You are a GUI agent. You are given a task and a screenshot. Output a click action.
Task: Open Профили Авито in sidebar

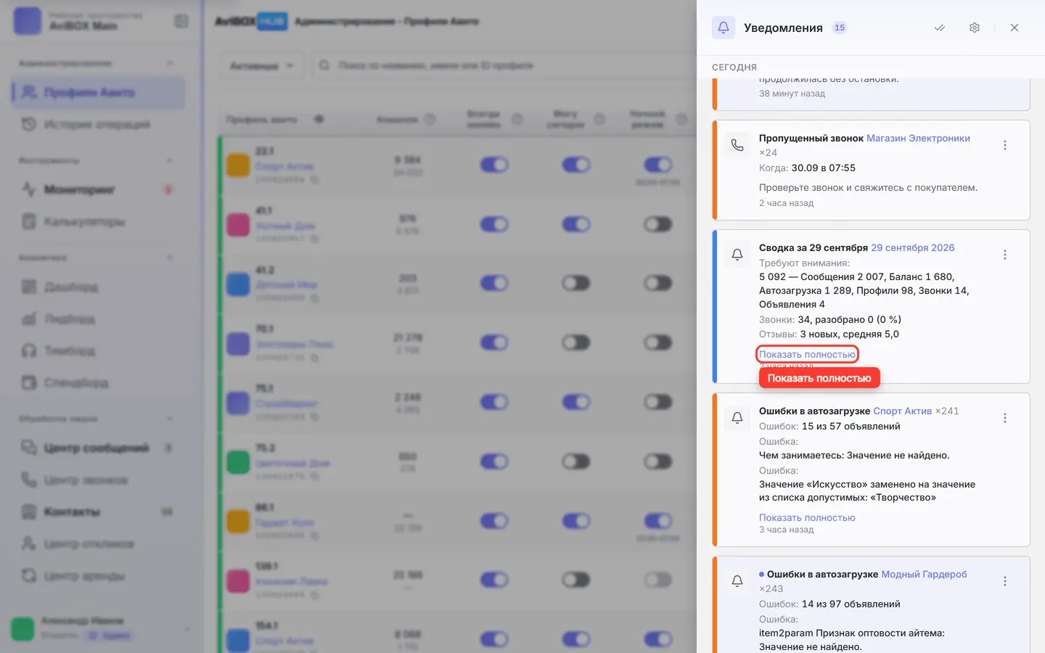(98, 92)
